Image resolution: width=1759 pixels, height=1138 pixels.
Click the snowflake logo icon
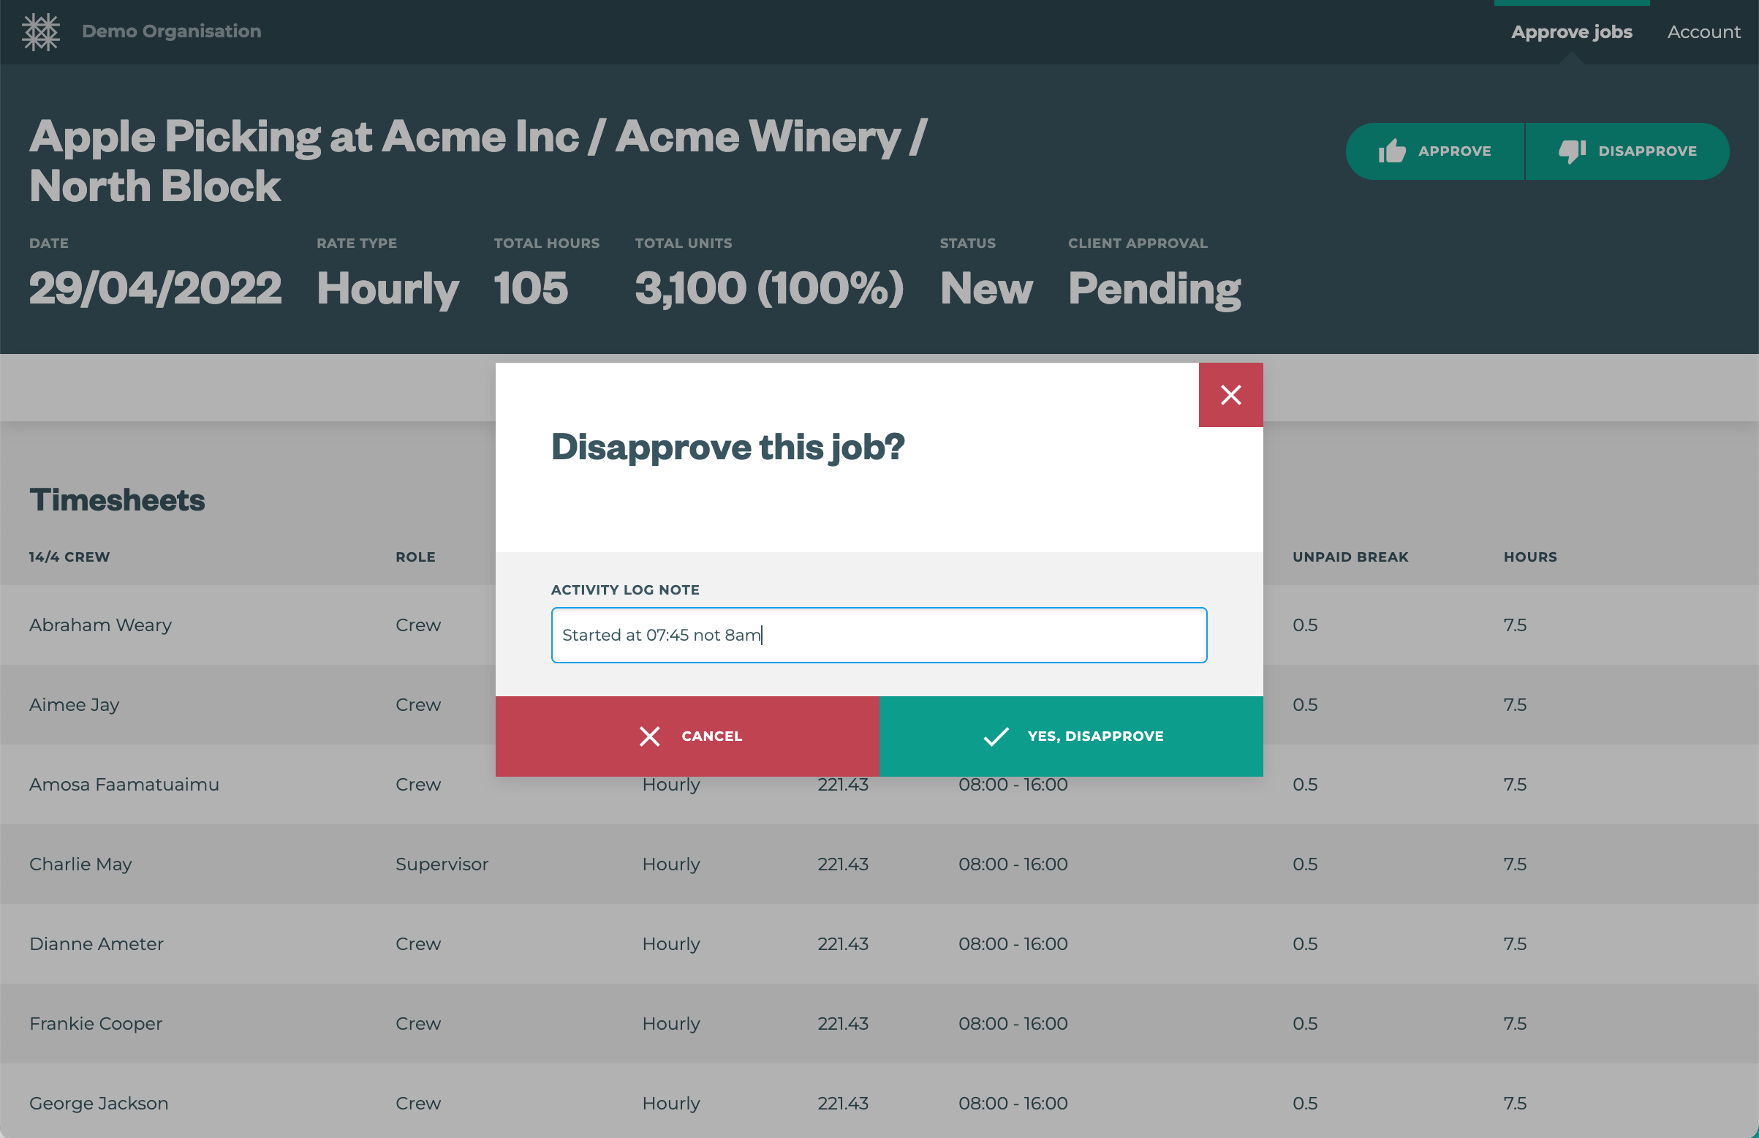pos(41,31)
